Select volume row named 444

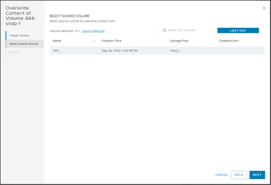[x=157, y=50]
